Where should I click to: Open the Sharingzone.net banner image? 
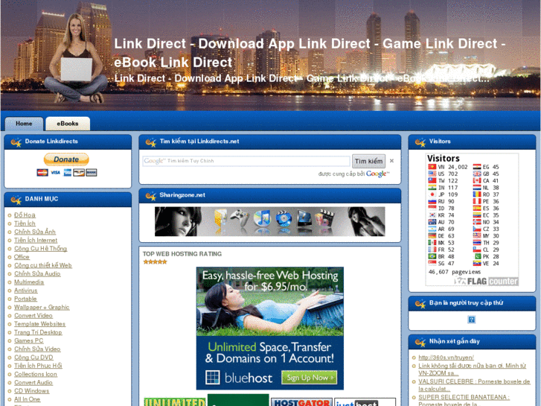pyautogui.click(x=270, y=221)
